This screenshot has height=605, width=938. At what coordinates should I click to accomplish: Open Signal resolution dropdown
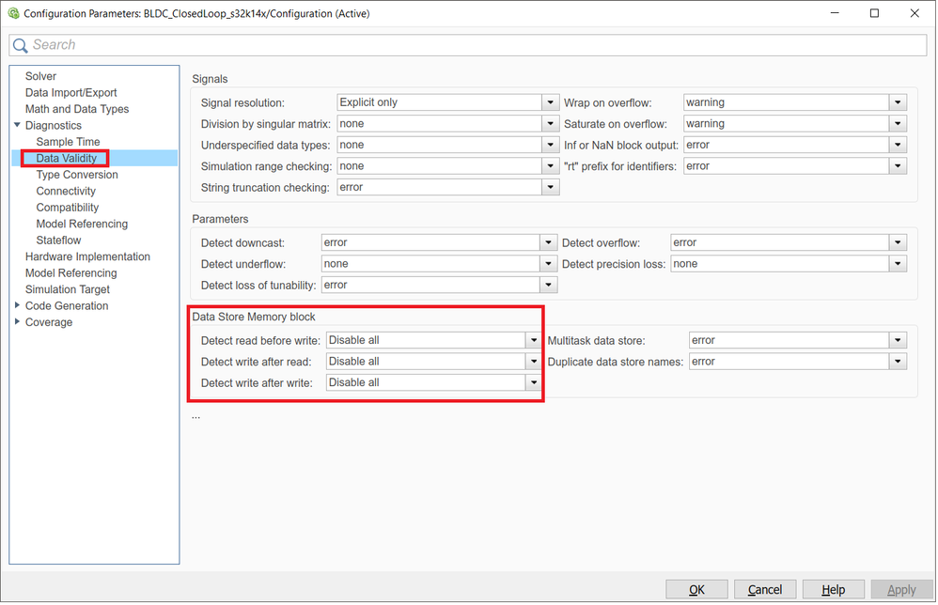coord(550,103)
